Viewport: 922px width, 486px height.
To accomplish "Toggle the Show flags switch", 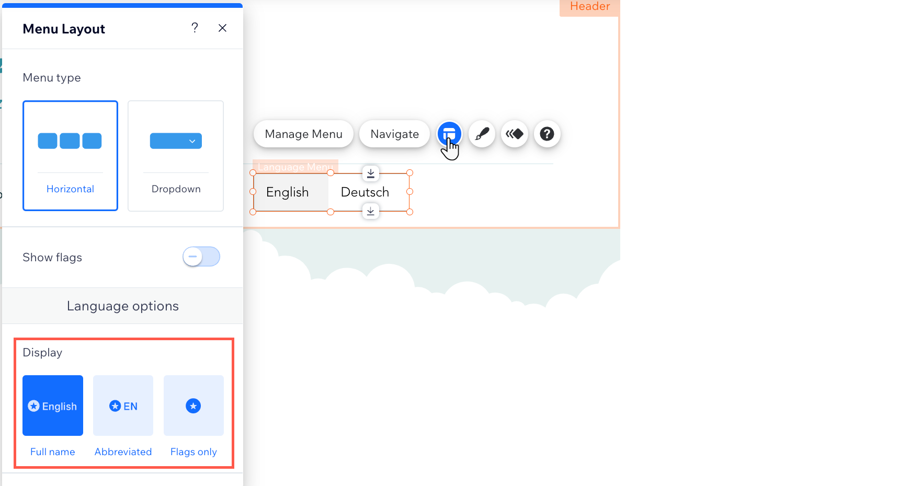I will [x=201, y=257].
